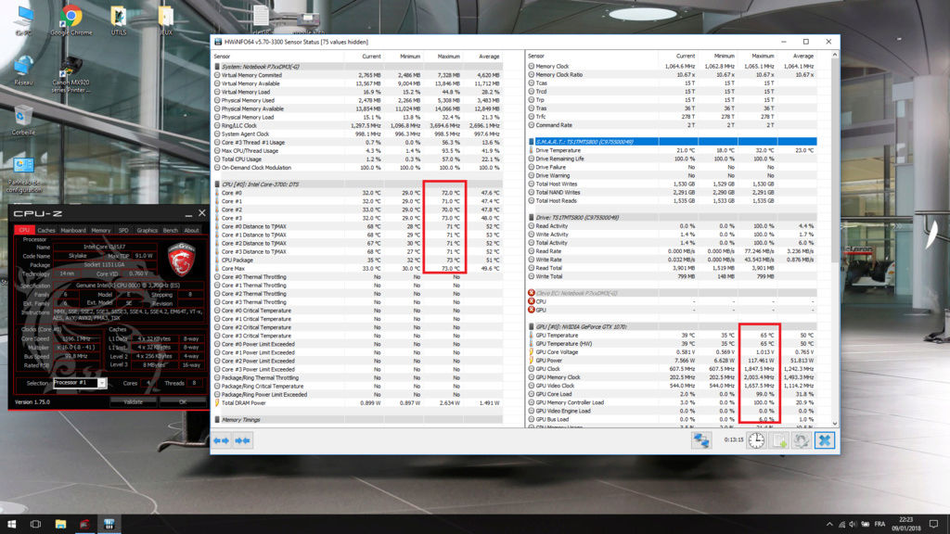Viewport: 950px width, 534px height.
Task: Switch to the Graphics tab in CPU-Z
Action: 147,230
